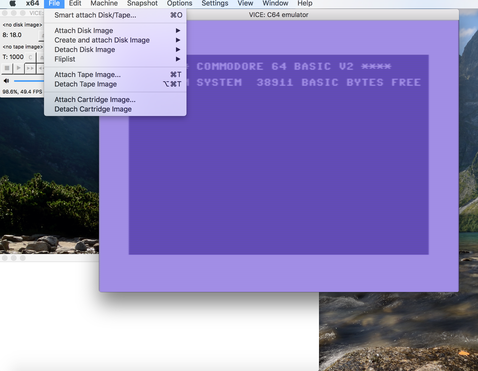Click the 98.6%, 49.4 FPS status
478x371 pixels.
[x=22, y=92]
